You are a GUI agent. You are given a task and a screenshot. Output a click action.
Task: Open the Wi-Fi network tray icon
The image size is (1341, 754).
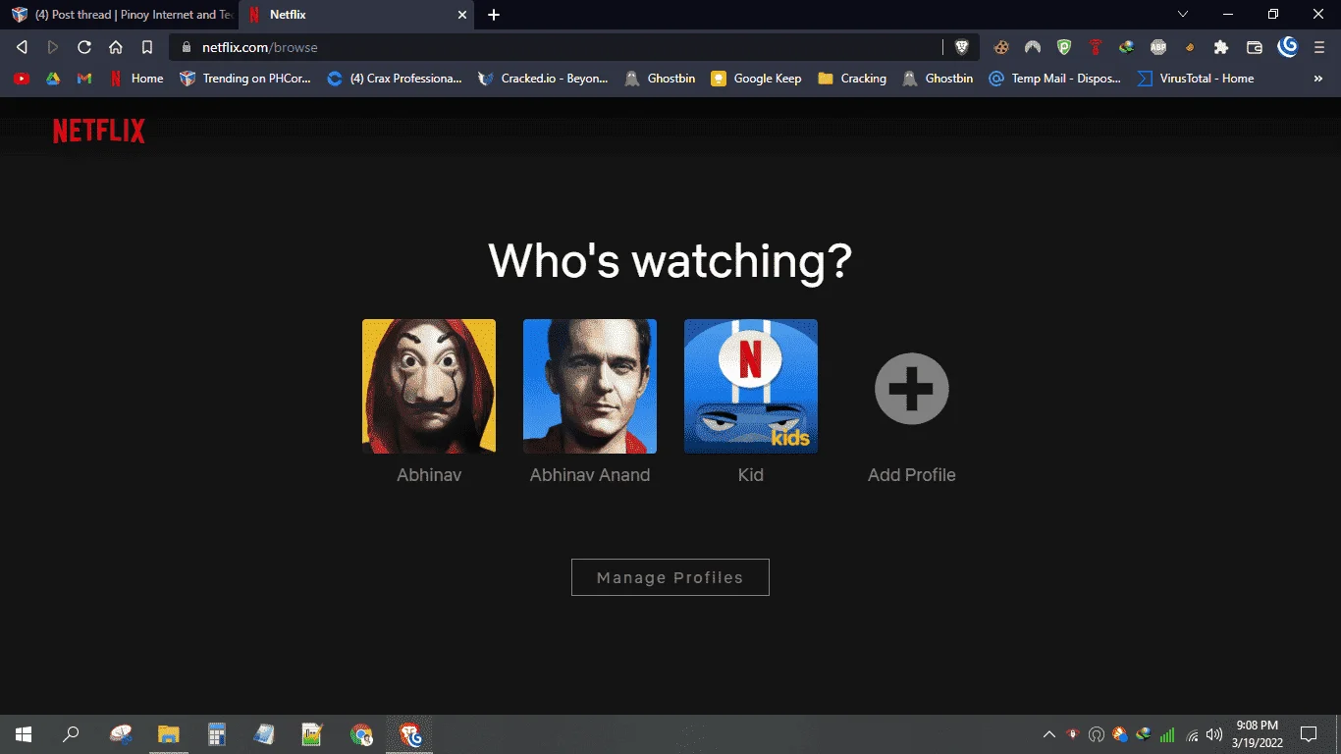click(1192, 734)
